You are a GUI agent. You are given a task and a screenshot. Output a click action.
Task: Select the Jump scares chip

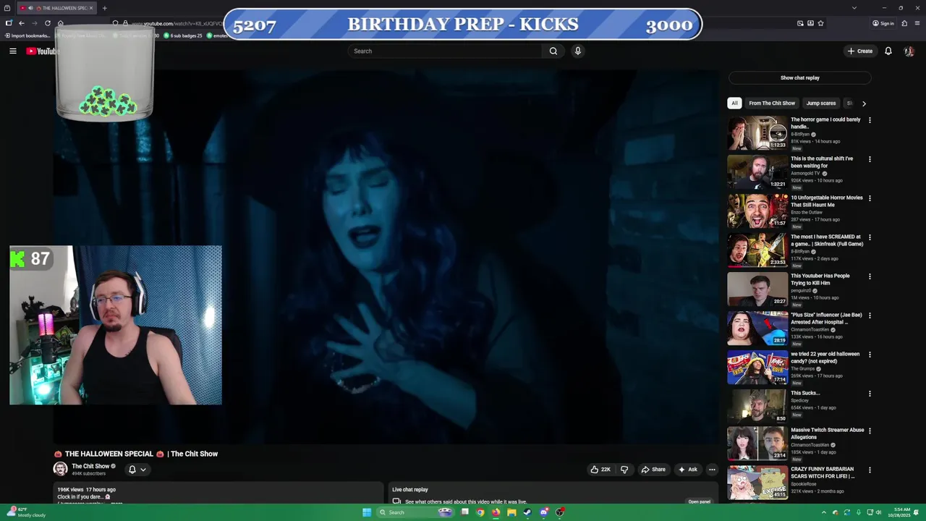click(820, 103)
